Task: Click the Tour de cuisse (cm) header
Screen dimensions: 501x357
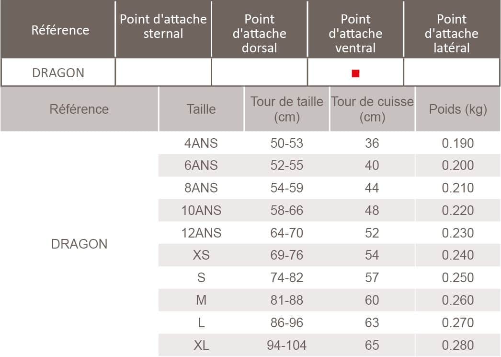Action: point(372,109)
